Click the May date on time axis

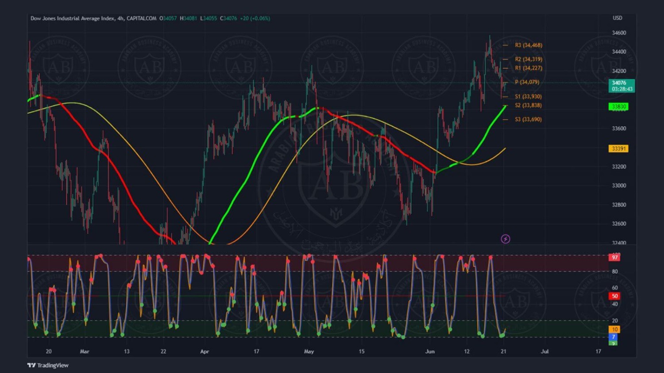[309, 352]
